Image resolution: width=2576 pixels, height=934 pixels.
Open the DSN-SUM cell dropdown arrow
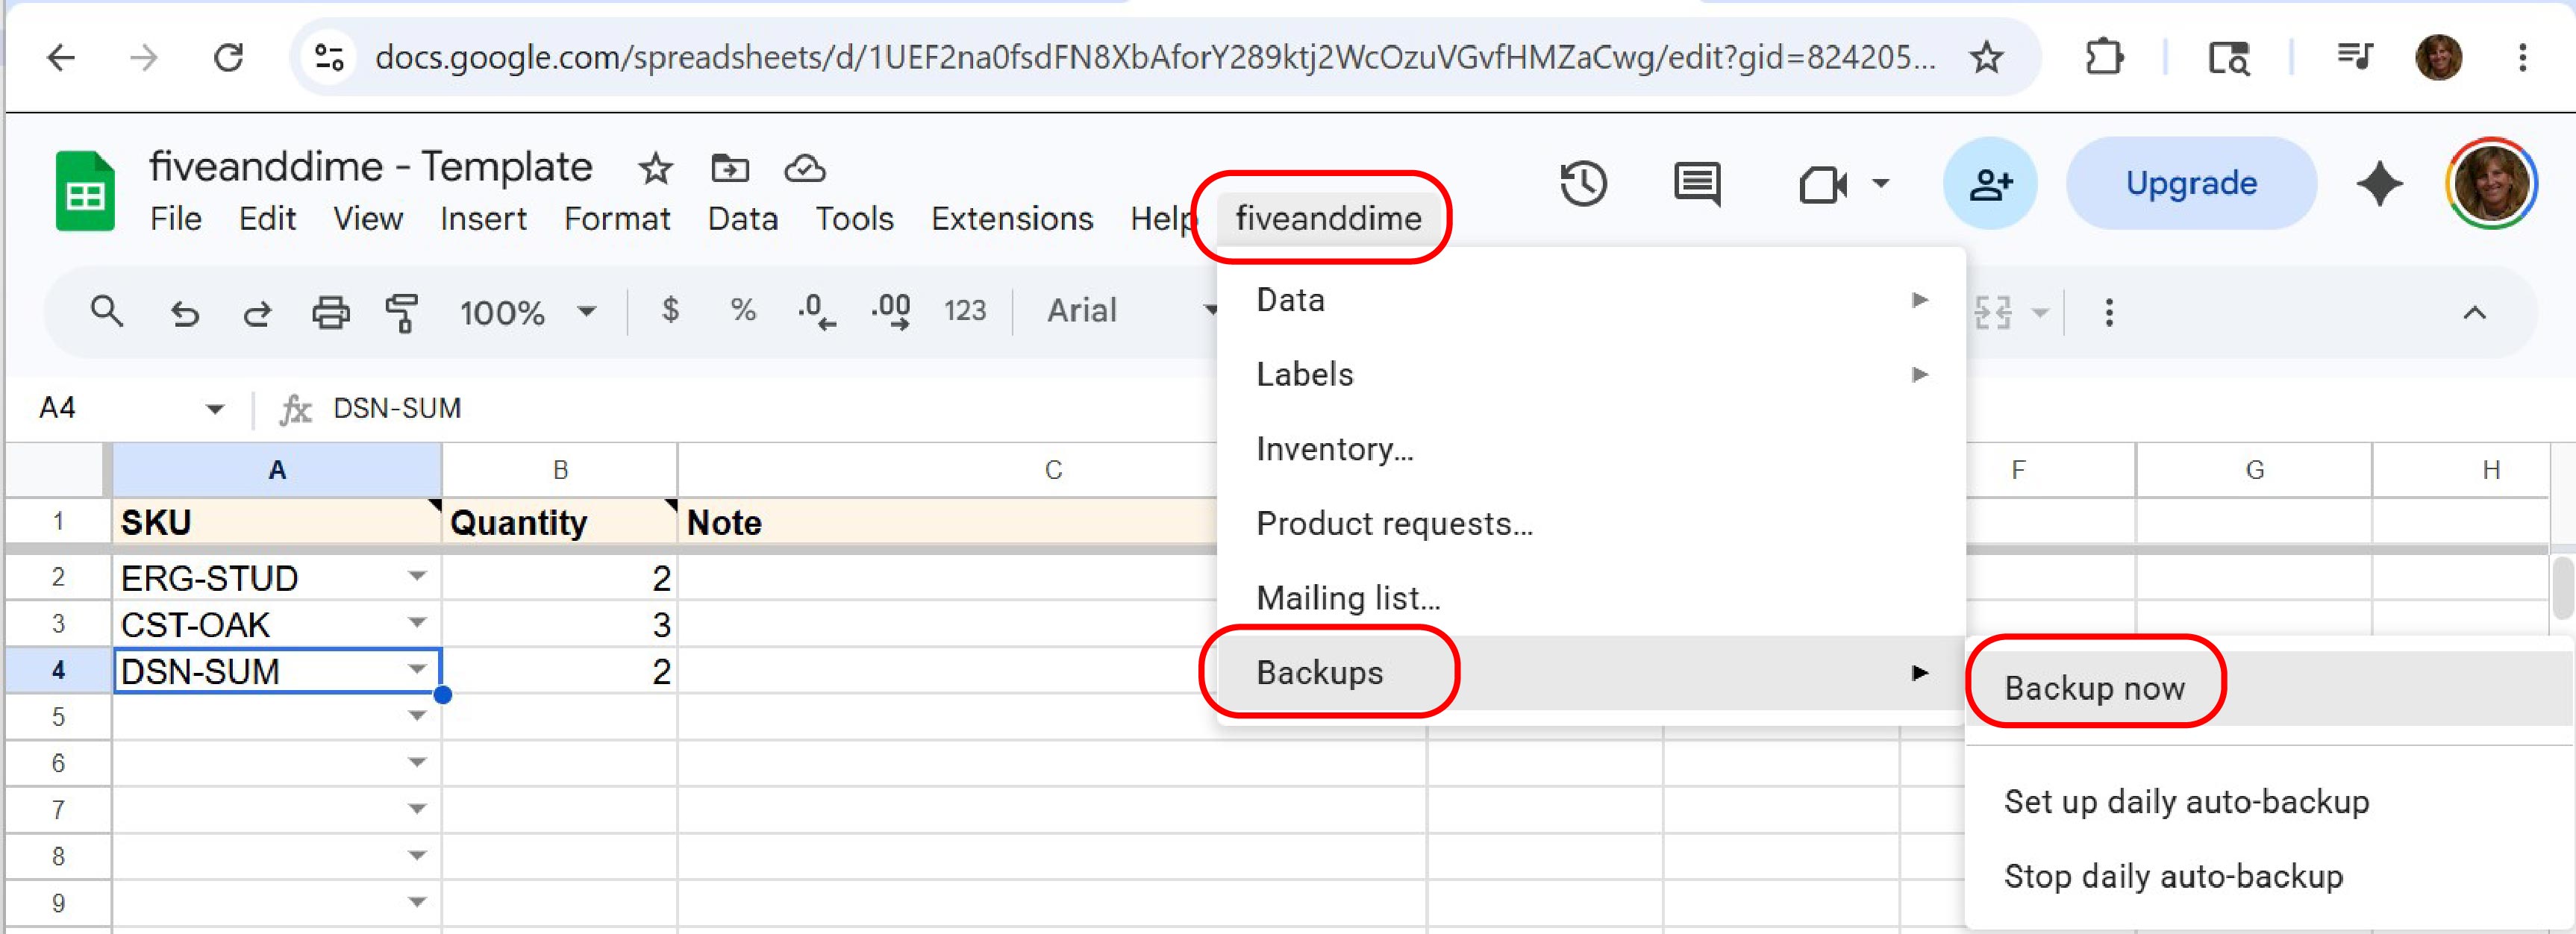417,669
